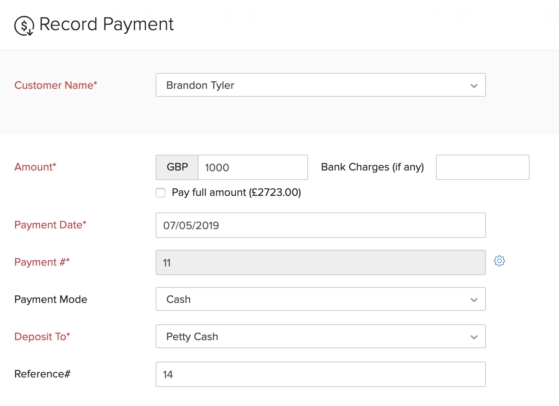Viewport: 559px width, 406px height.
Task: Click the GBP currency box
Action: (177, 167)
